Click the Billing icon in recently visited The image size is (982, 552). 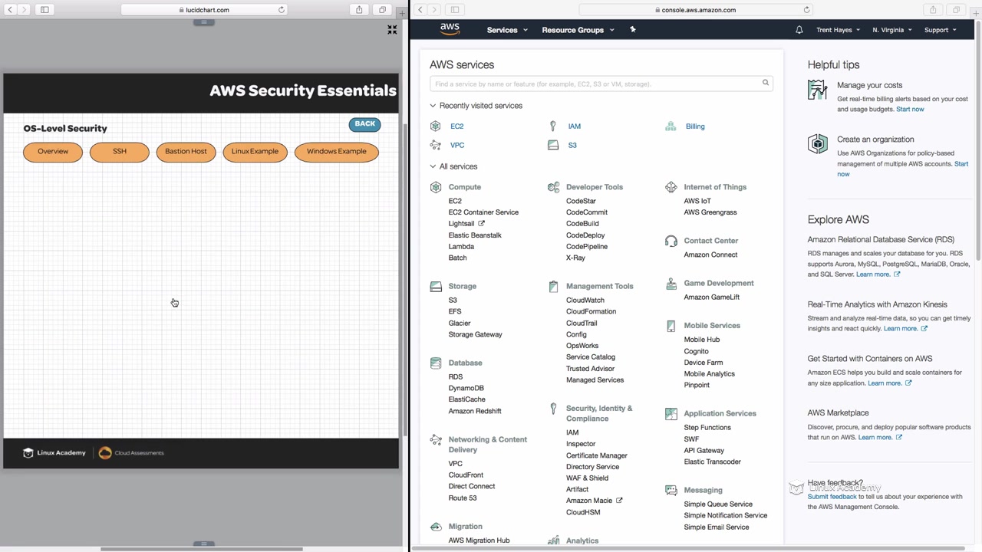[671, 126]
